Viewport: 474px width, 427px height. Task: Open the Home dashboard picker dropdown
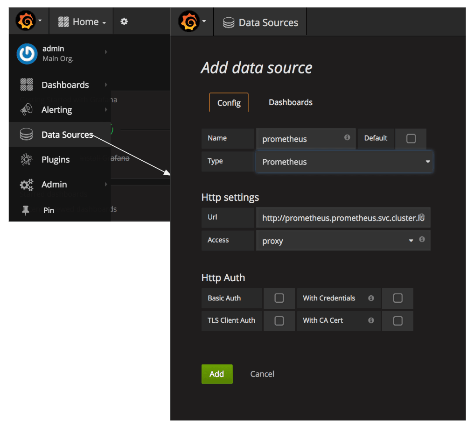(82, 22)
